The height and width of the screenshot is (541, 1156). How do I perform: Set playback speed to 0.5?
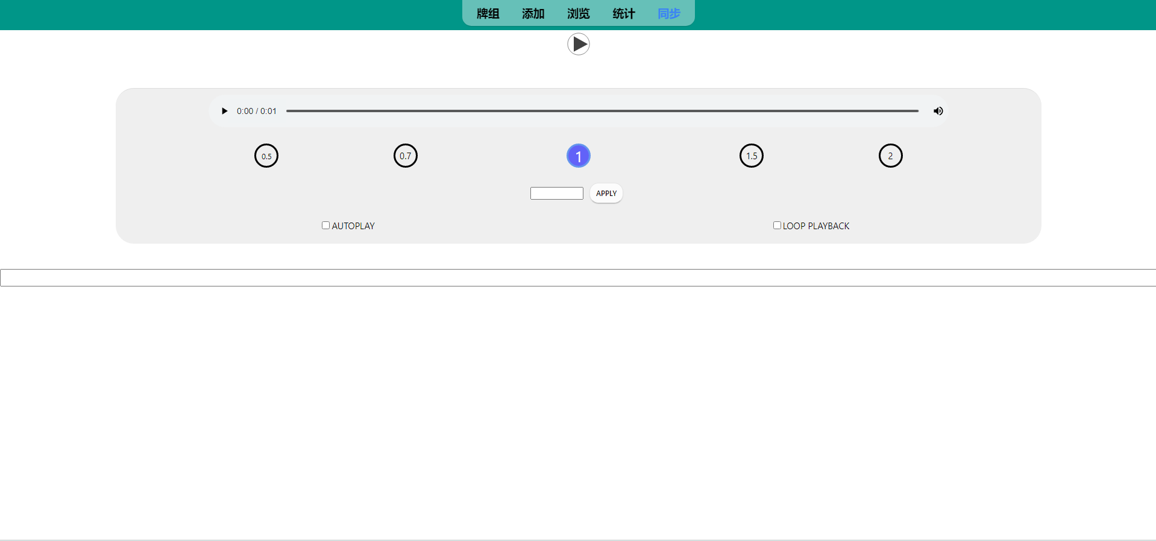tap(266, 156)
